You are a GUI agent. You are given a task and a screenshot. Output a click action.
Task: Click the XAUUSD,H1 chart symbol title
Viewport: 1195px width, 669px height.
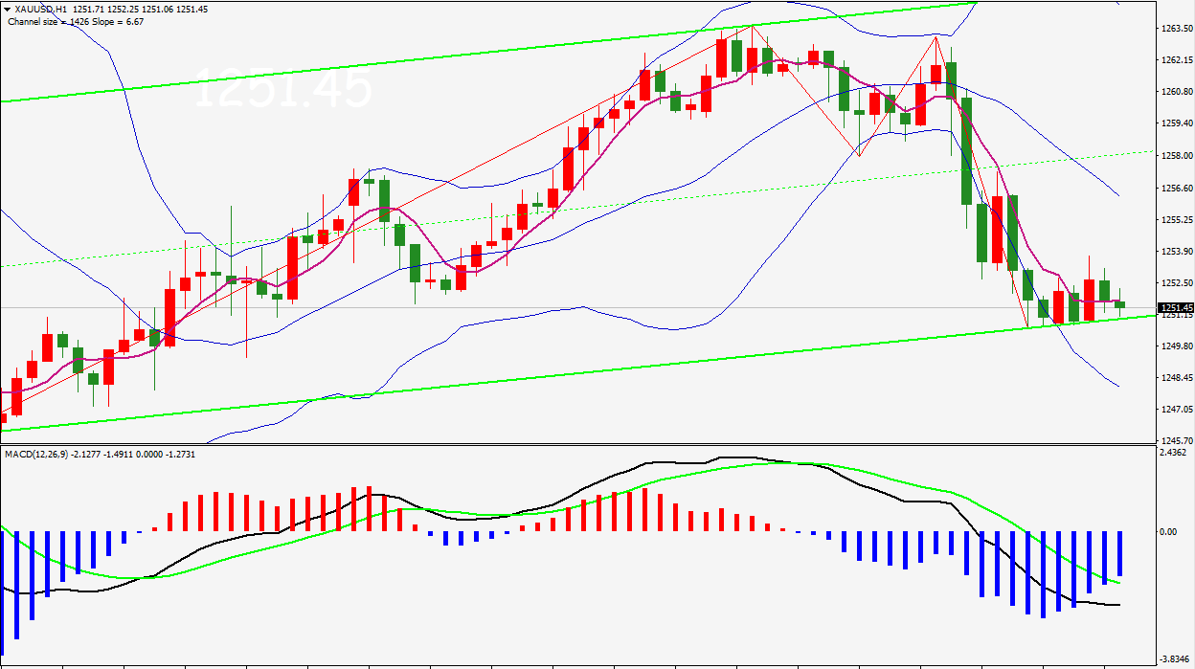(x=41, y=9)
